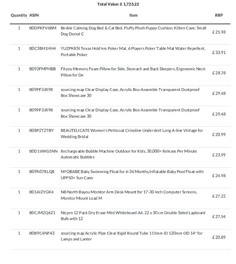Click the sourcing map Acrylic Pipe item

point(132,236)
